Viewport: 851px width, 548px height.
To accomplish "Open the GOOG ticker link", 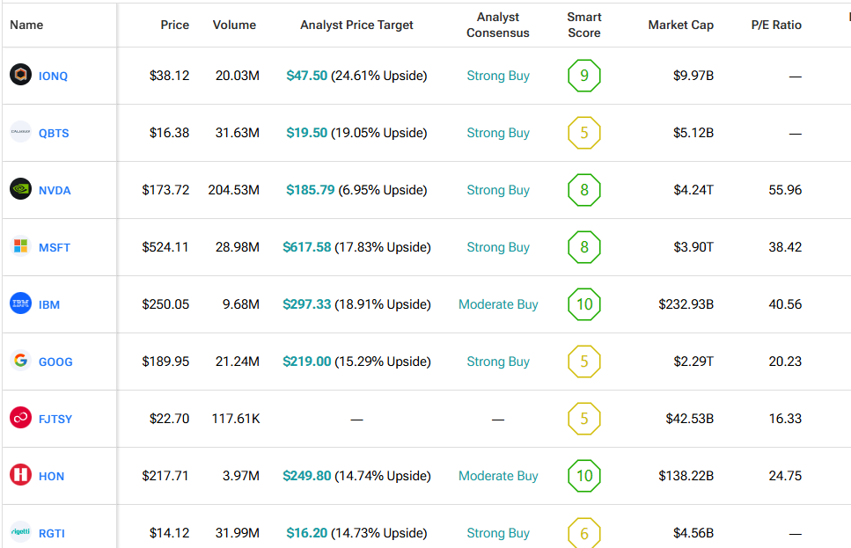I will click(55, 362).
